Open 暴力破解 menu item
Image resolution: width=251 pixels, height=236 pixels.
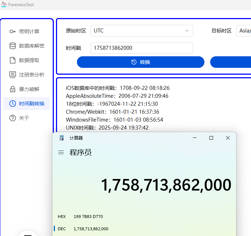click(x=27, y=89)
